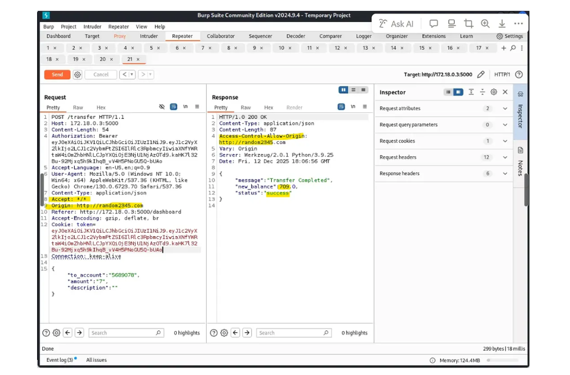The height and width of the screenshot is (375, 570).
Task: Expand Response headers section
Action: coord(444,174)
